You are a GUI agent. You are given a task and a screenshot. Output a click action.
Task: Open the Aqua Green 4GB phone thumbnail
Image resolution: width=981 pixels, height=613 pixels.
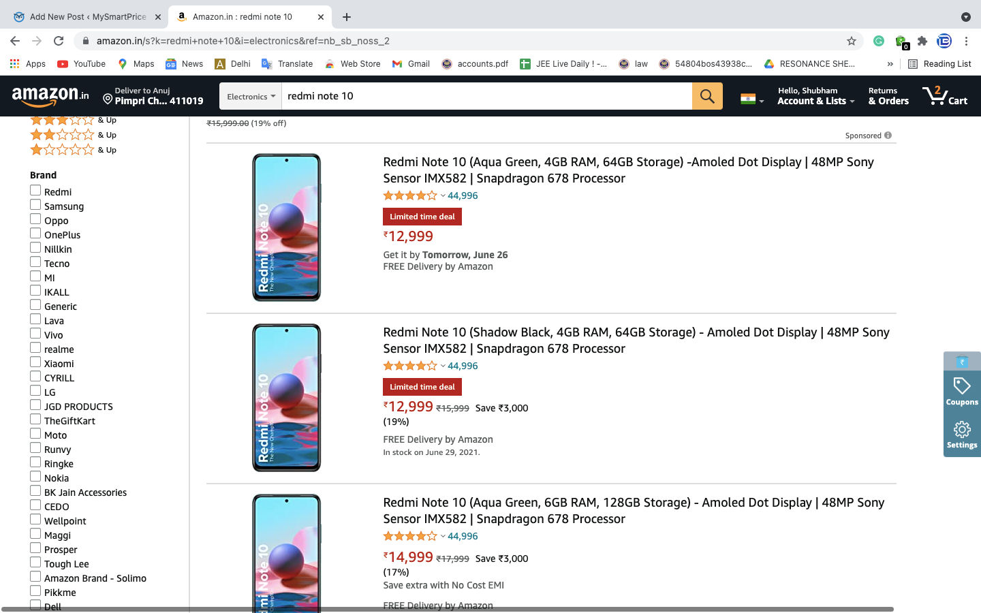coord(286,227)
